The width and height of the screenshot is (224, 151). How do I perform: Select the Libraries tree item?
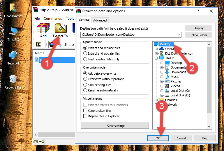click(171, 100)
